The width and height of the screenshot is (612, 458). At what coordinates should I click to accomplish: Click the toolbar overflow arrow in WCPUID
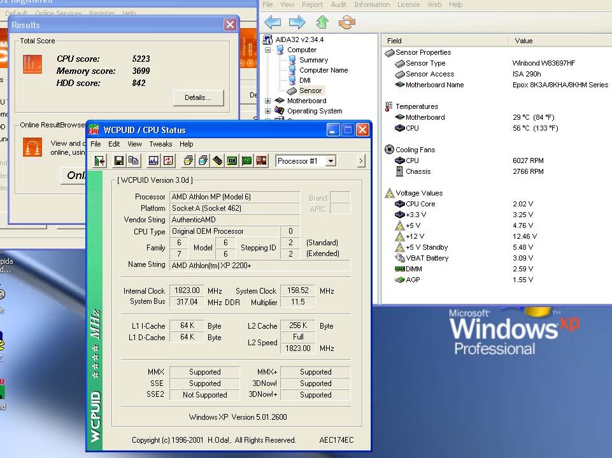(x=361, y=161)
